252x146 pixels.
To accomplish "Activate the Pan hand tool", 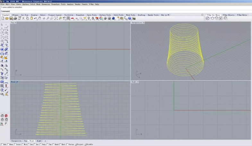I will [x=39, y=18].
